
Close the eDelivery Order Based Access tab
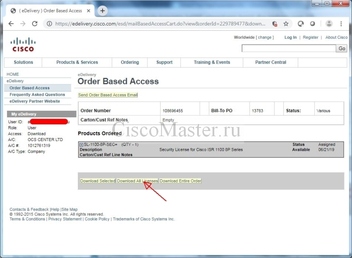coord(88,11)
